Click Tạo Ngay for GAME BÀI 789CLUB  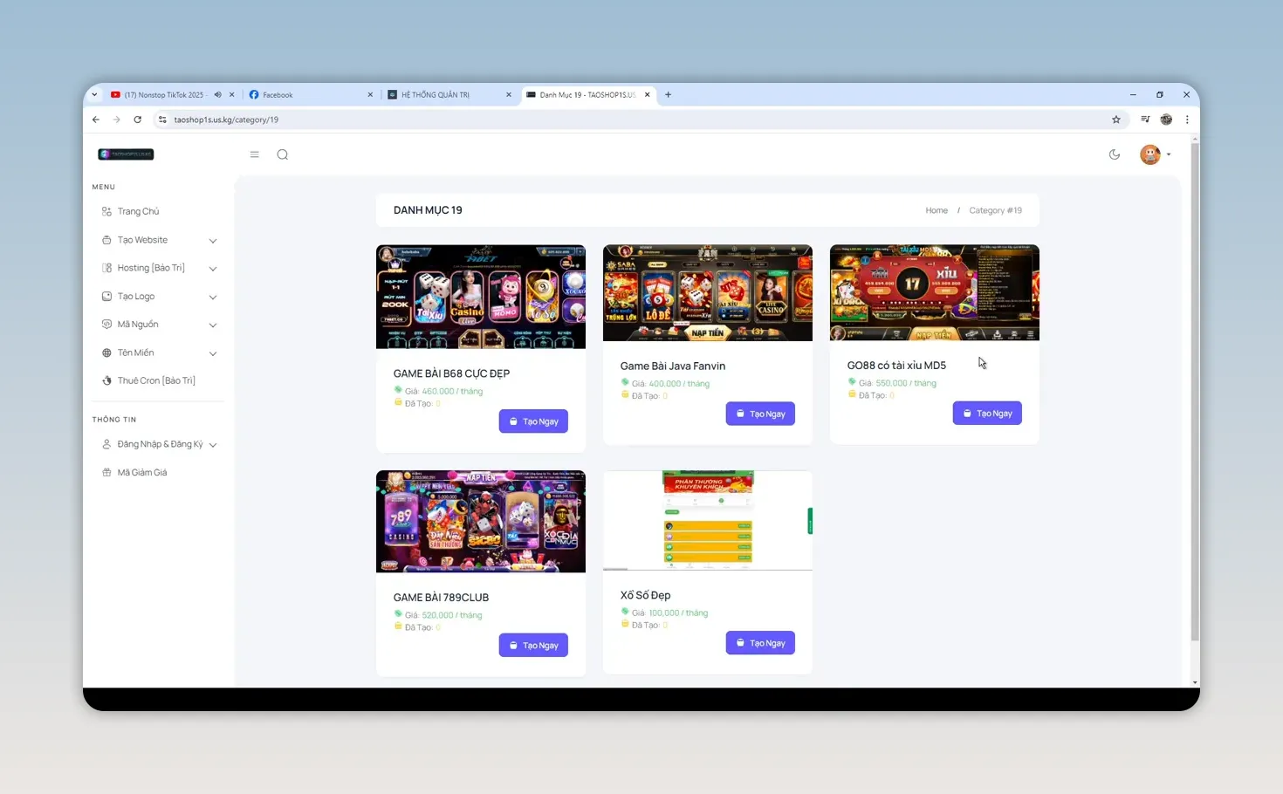pos(533,646)
